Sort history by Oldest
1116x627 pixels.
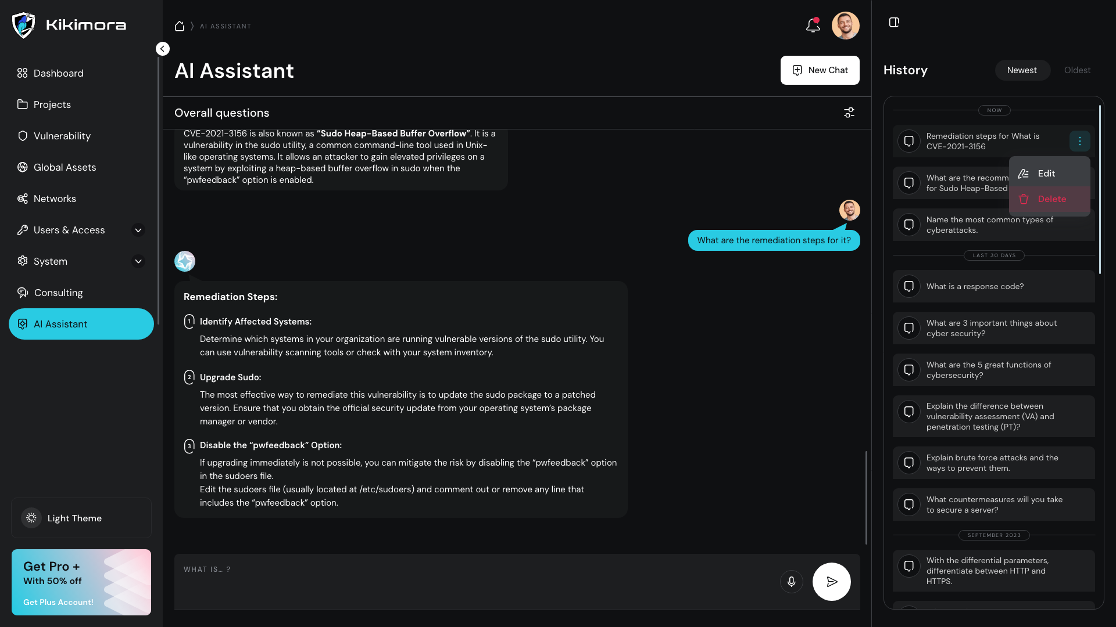1077,70
